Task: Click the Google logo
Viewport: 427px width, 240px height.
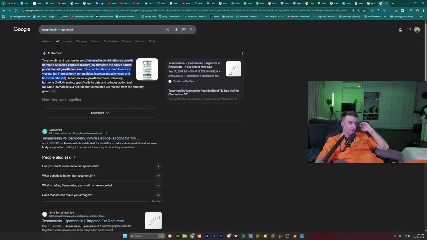Action: click(22, 29)
